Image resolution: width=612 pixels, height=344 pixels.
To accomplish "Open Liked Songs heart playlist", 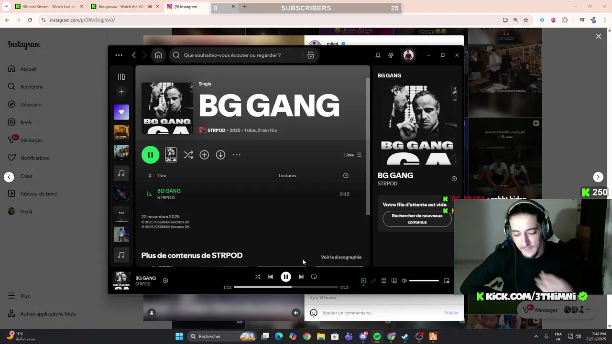I will 121,112.
